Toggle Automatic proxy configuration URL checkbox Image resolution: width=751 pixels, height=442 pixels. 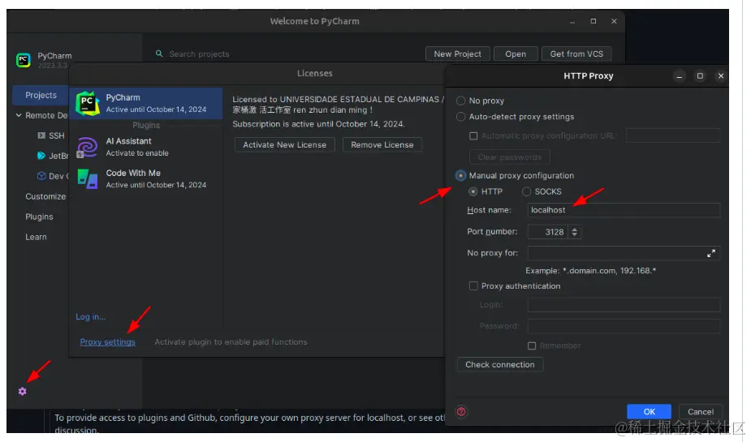473,136
